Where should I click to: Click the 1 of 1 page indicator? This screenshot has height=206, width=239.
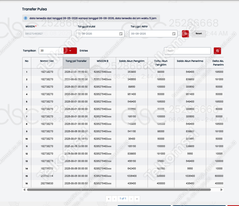coord(123,199)
